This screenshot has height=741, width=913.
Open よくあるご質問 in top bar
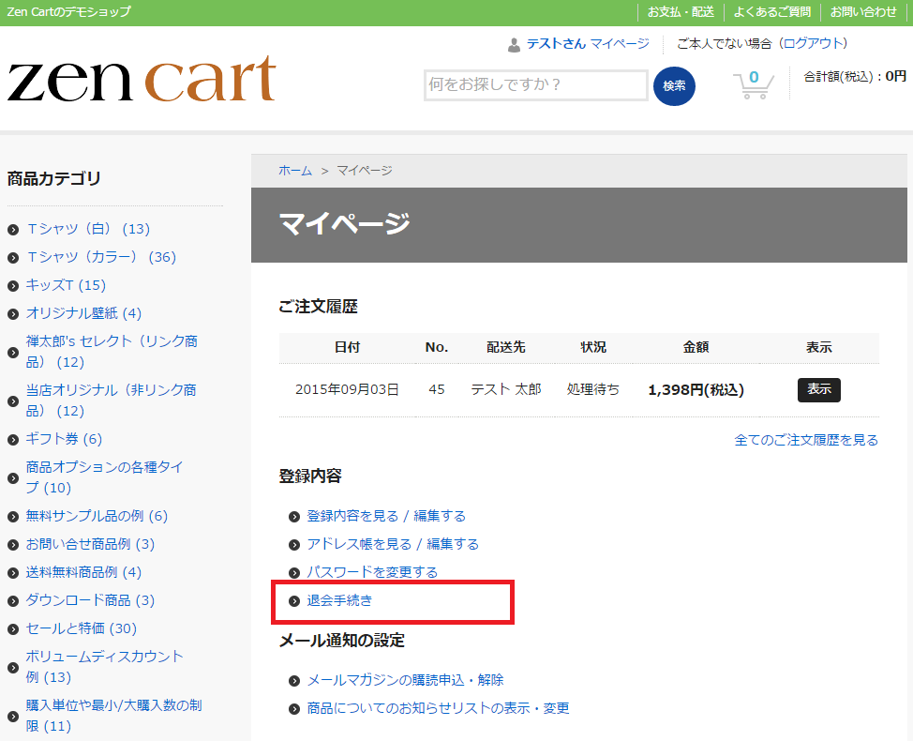click(x=771, y=12)
